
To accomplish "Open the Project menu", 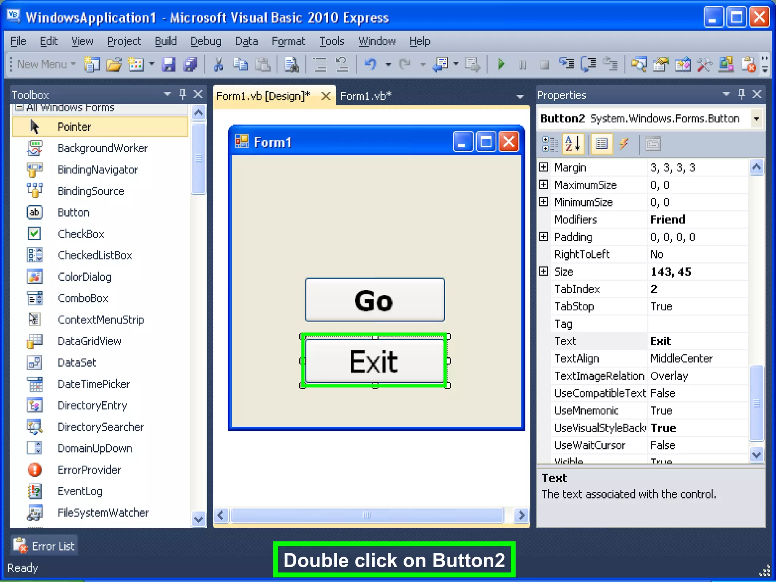I will tap(124, 41).
